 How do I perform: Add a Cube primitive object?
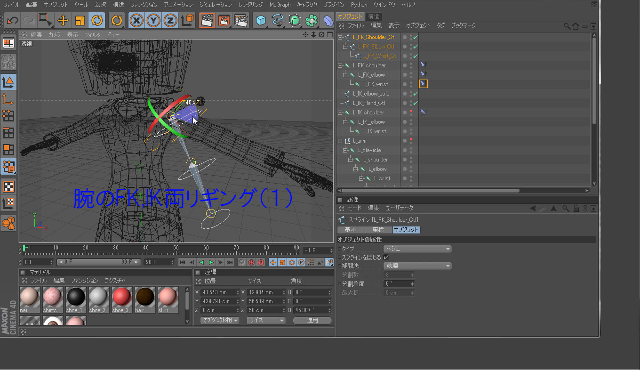click(261, 20)
